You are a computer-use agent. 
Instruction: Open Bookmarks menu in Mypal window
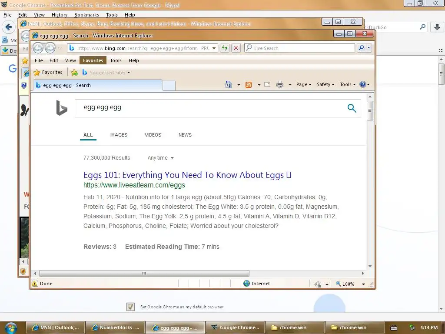pos(86,15)
